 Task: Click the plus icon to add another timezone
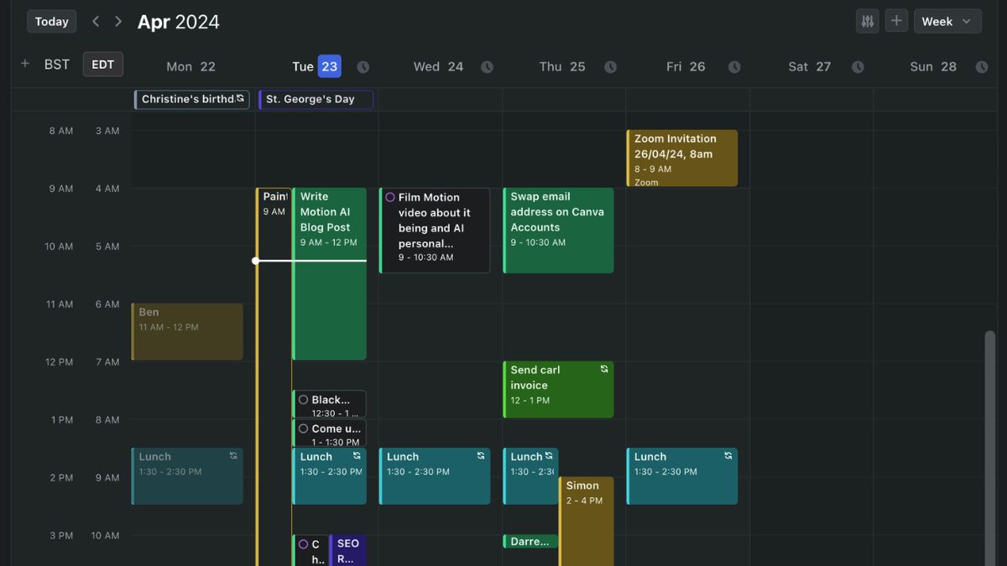[24, 64]
